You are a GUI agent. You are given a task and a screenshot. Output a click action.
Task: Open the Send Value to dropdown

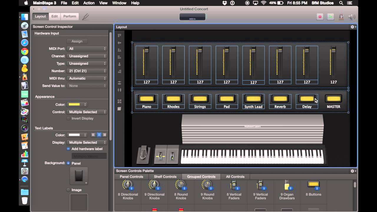click(87, 86)
